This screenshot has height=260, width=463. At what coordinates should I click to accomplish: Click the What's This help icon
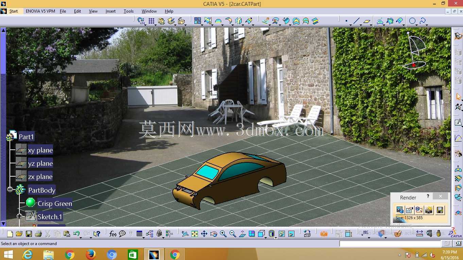pos(97,234)
